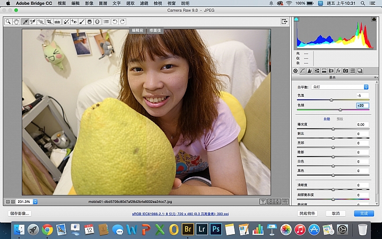
Task: Click the 儲存影像 save image button
Action: [x=20, y=214]
